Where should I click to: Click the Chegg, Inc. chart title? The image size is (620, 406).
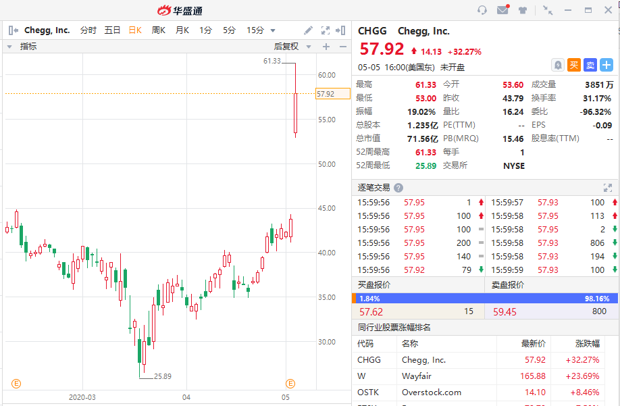[47, 30]
